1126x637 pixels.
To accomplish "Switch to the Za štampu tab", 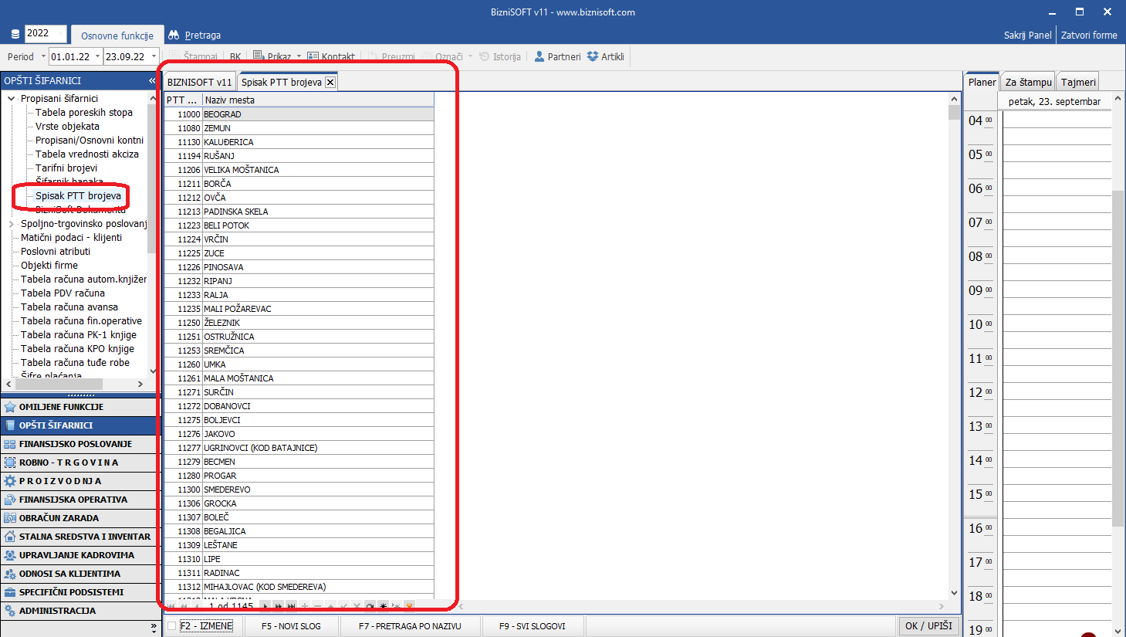I will point(1028,82).
